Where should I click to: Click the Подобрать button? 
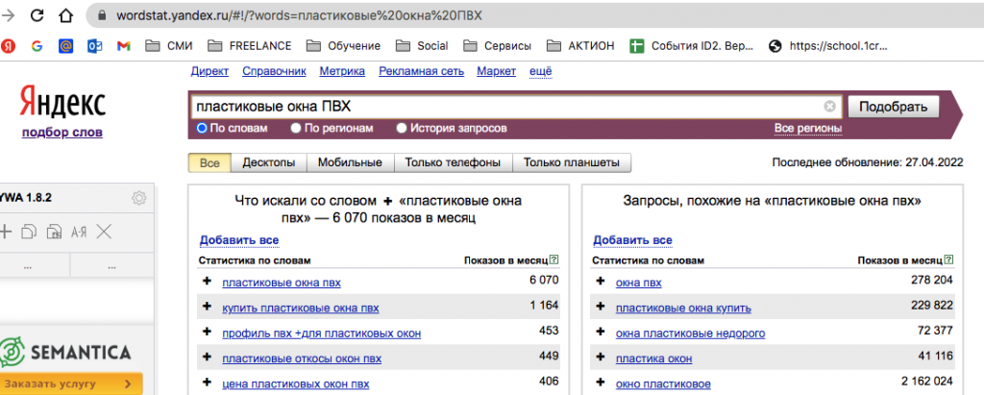(x=894, y=107)
